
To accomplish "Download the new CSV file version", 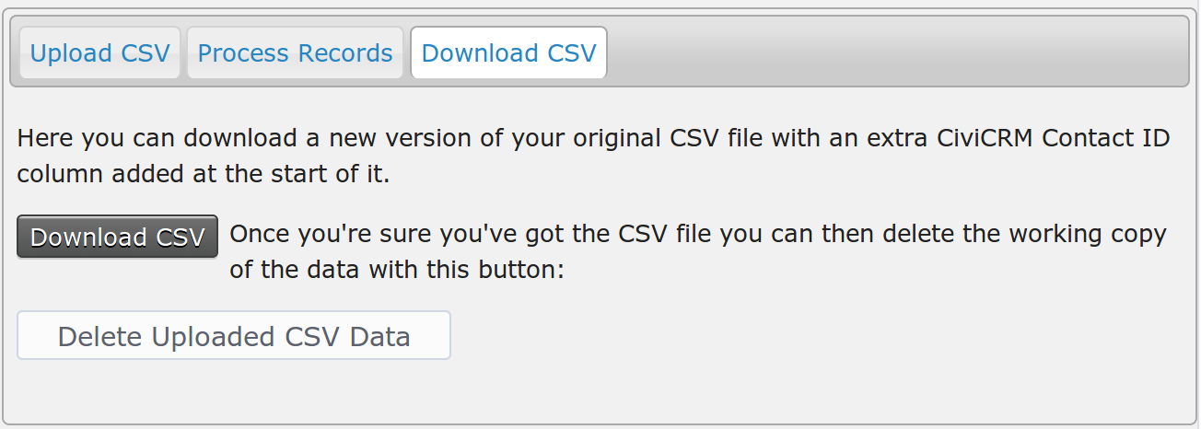I will click(x=118, y=238).
